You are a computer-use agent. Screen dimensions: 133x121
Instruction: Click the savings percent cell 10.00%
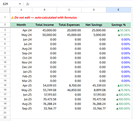tap(118, 35)
